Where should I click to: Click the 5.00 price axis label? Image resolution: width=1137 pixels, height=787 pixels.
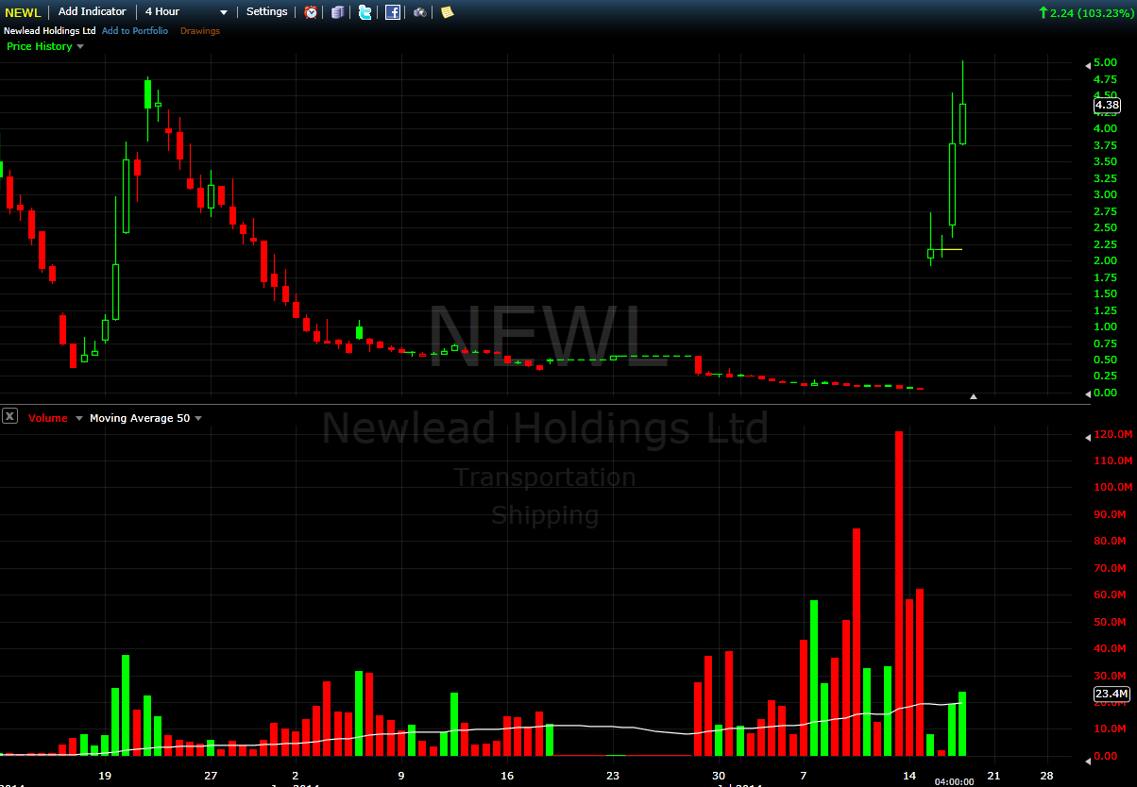pyautogui.click(x=1106, y=63)
